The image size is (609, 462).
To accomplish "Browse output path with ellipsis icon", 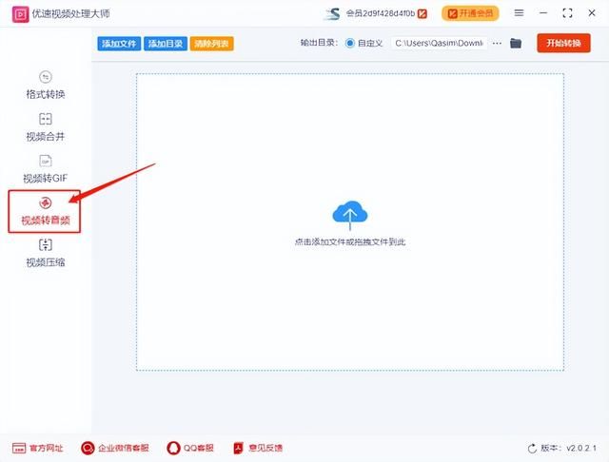I will 497,43.
